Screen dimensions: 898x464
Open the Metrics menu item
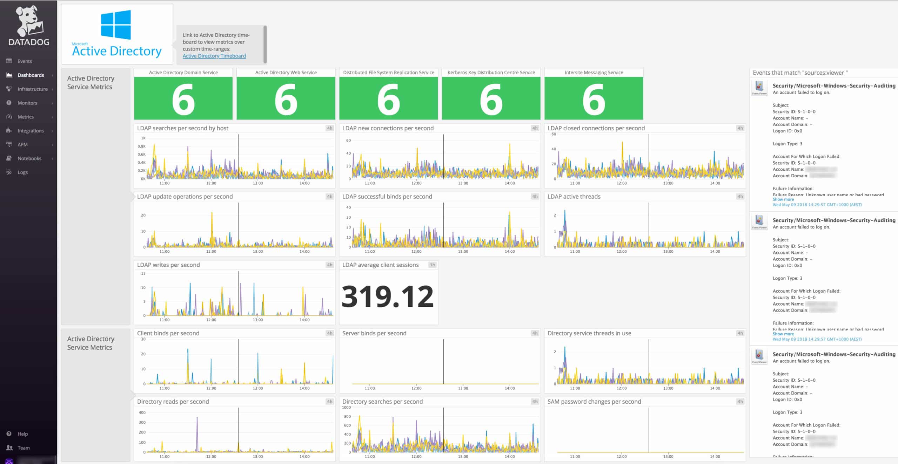click(26, 117)
